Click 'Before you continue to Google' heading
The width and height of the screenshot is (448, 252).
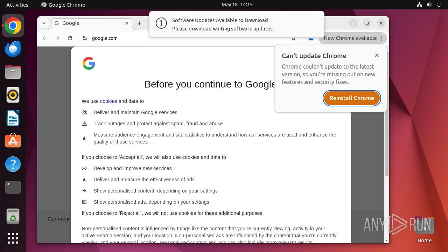210,84
